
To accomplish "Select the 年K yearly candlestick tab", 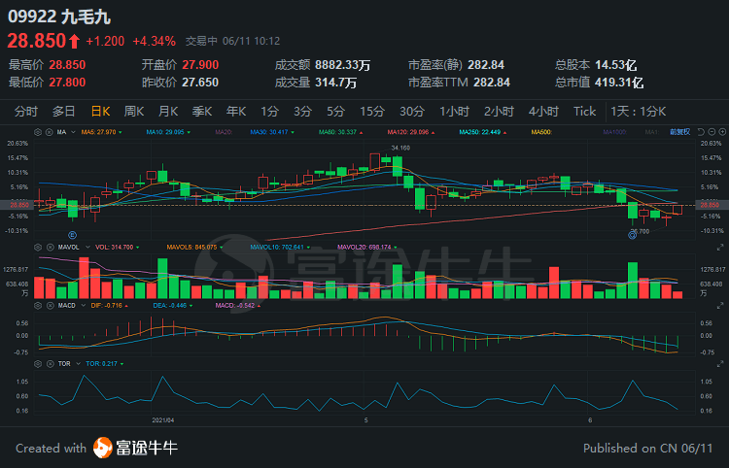I will [236, 112].
